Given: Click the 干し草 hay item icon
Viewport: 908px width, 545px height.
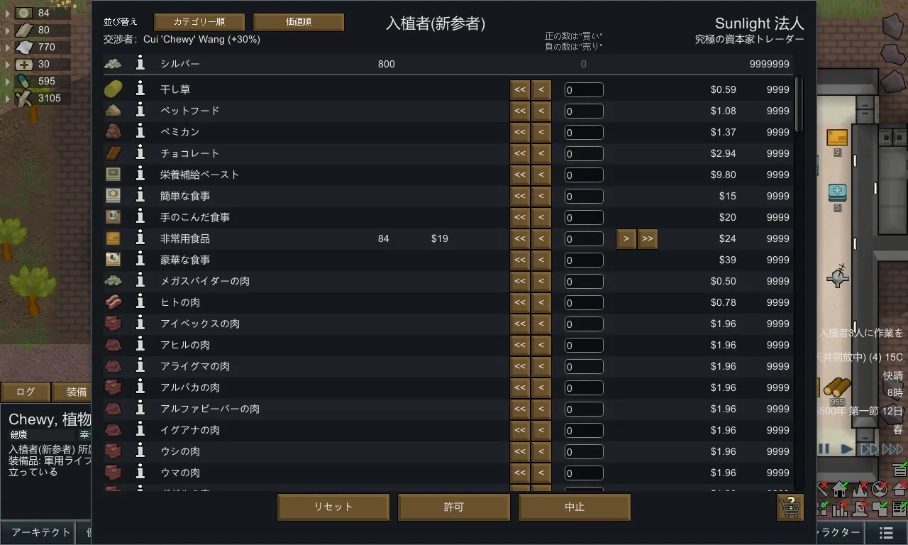Looking at the screenshot, I should 113,89.
